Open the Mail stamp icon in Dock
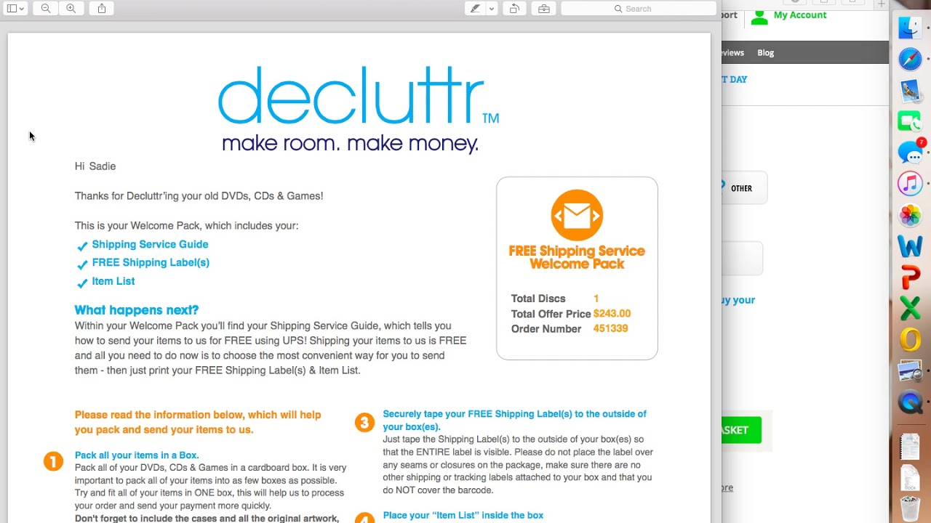The width and height of the screenshot is (931, 523). [910, 90]
